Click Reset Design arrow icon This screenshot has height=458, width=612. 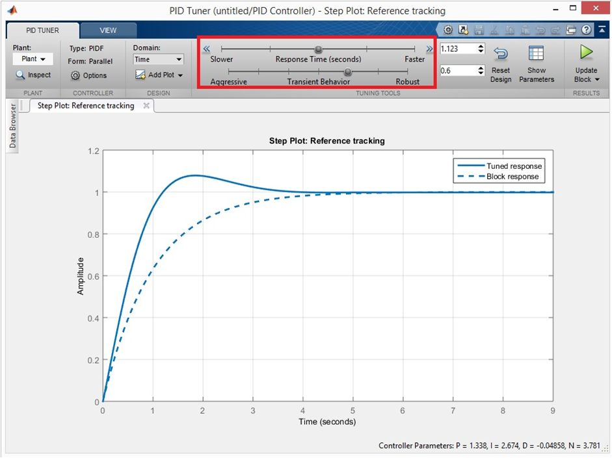pyautogui.click(x=500, y=53)
